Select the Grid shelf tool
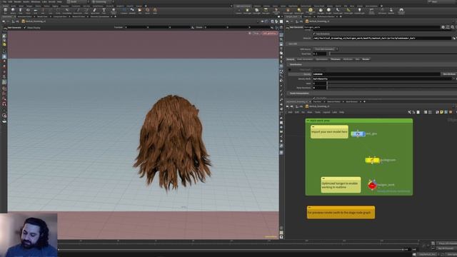This screenshot has width=457, height=257. (x=35, y=11)
